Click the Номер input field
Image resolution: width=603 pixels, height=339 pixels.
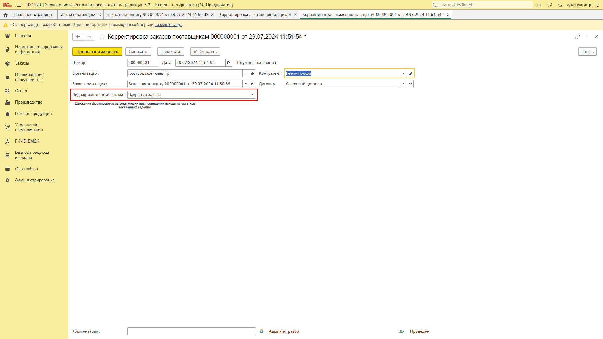coord(143,63)
